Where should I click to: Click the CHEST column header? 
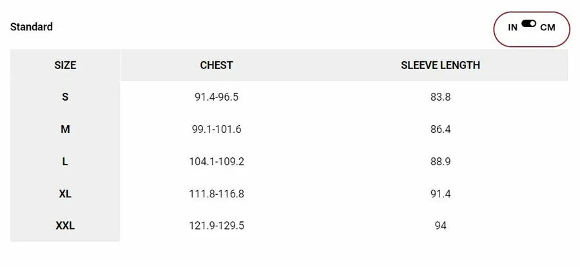217,65
